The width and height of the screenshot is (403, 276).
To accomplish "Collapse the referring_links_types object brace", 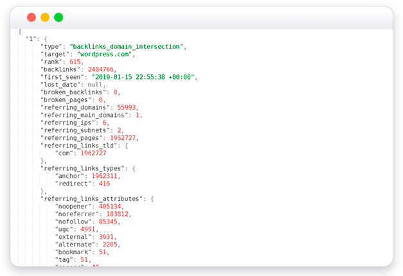I will tap(134, 169).
